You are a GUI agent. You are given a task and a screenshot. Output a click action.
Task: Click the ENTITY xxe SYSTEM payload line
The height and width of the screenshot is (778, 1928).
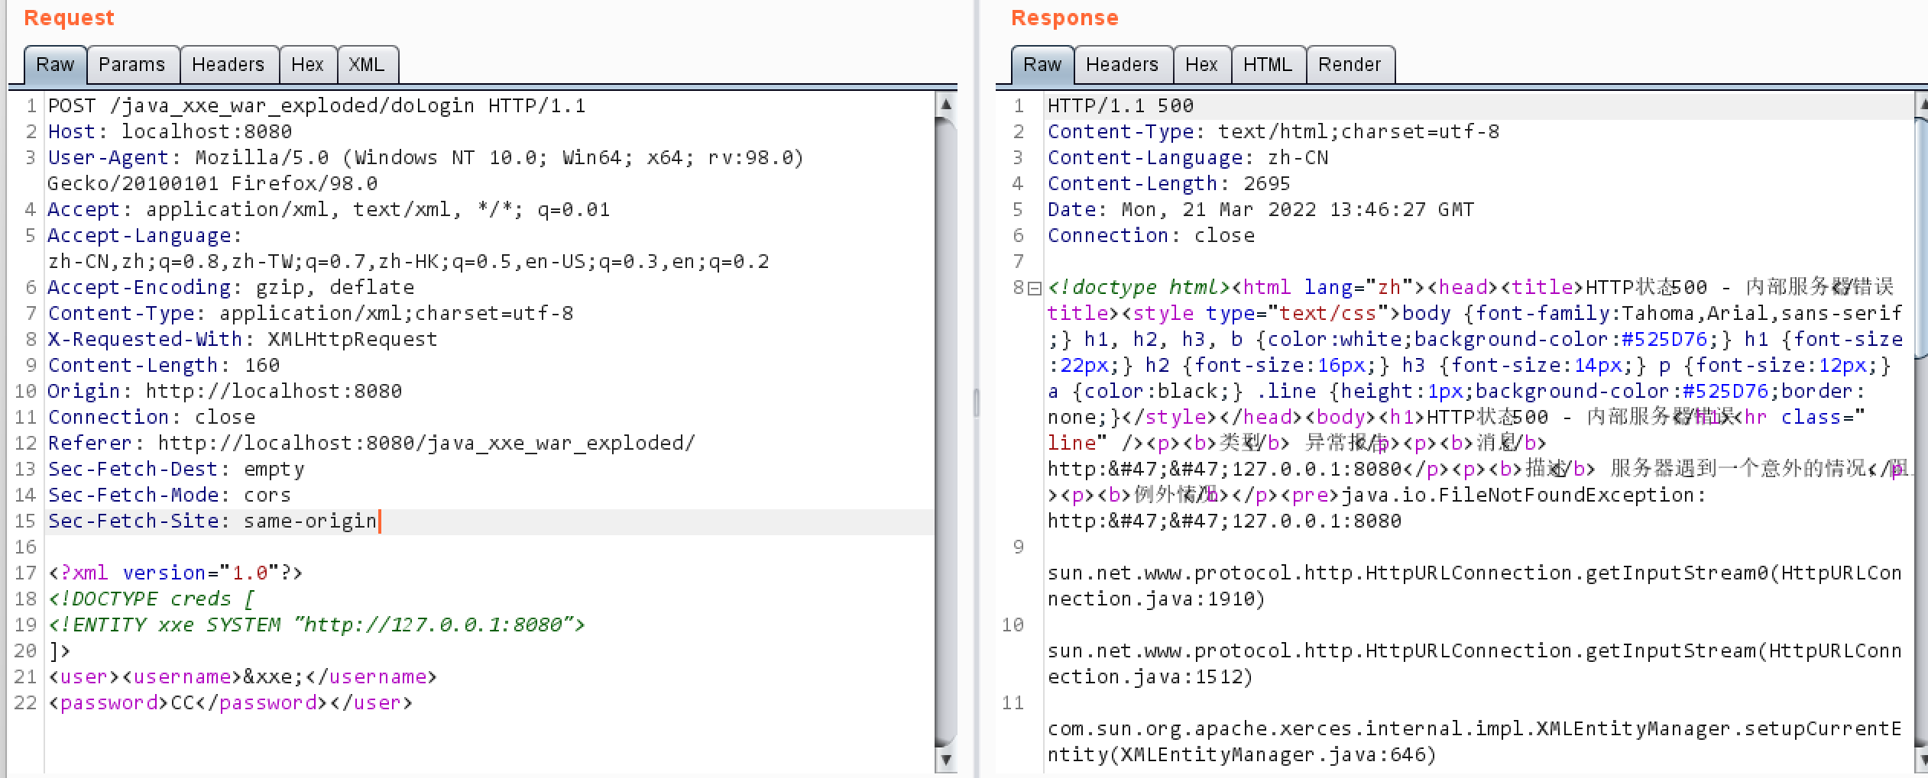tap(316, 625)
